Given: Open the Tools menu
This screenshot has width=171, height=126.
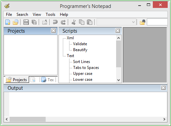Looking at the screenshot, I should (50, 15).
